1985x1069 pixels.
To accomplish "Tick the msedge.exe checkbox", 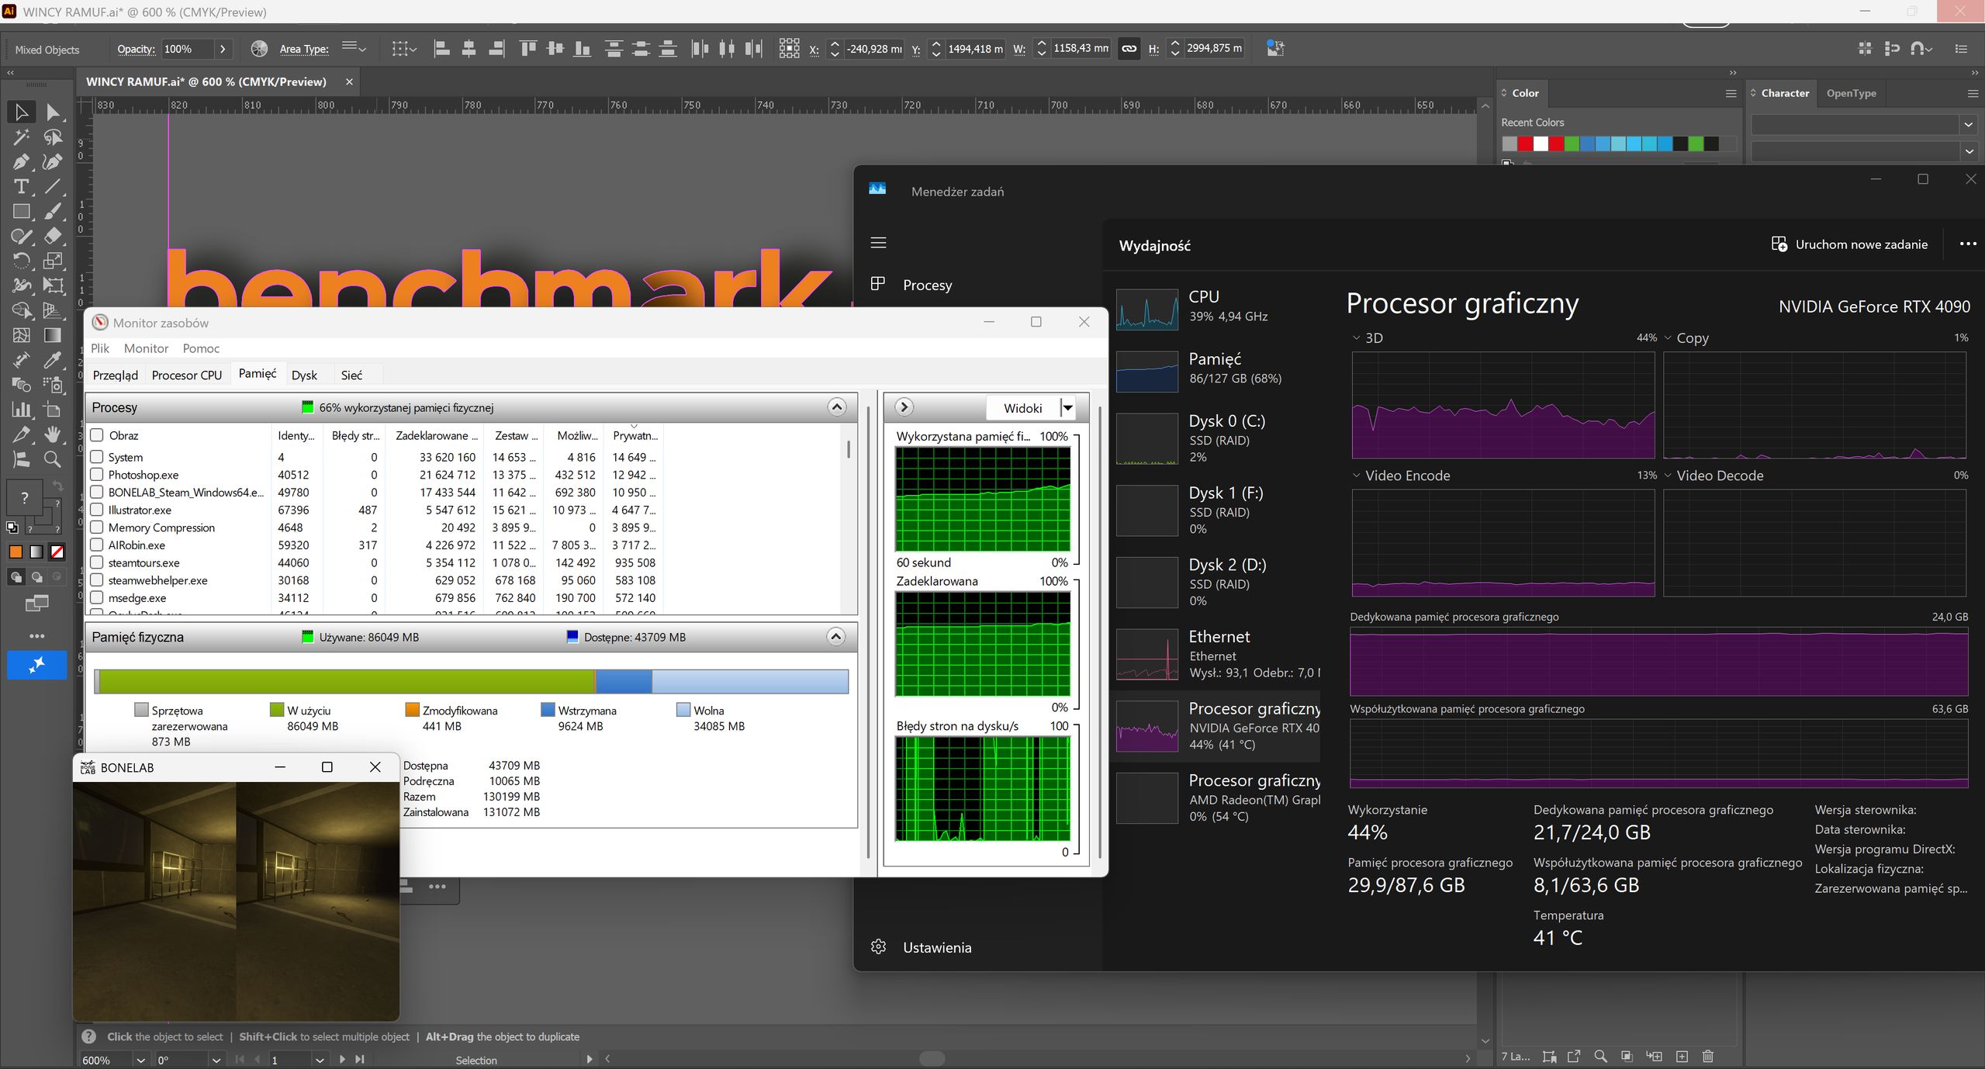I will pyautogui.click(x=97, y=597).
